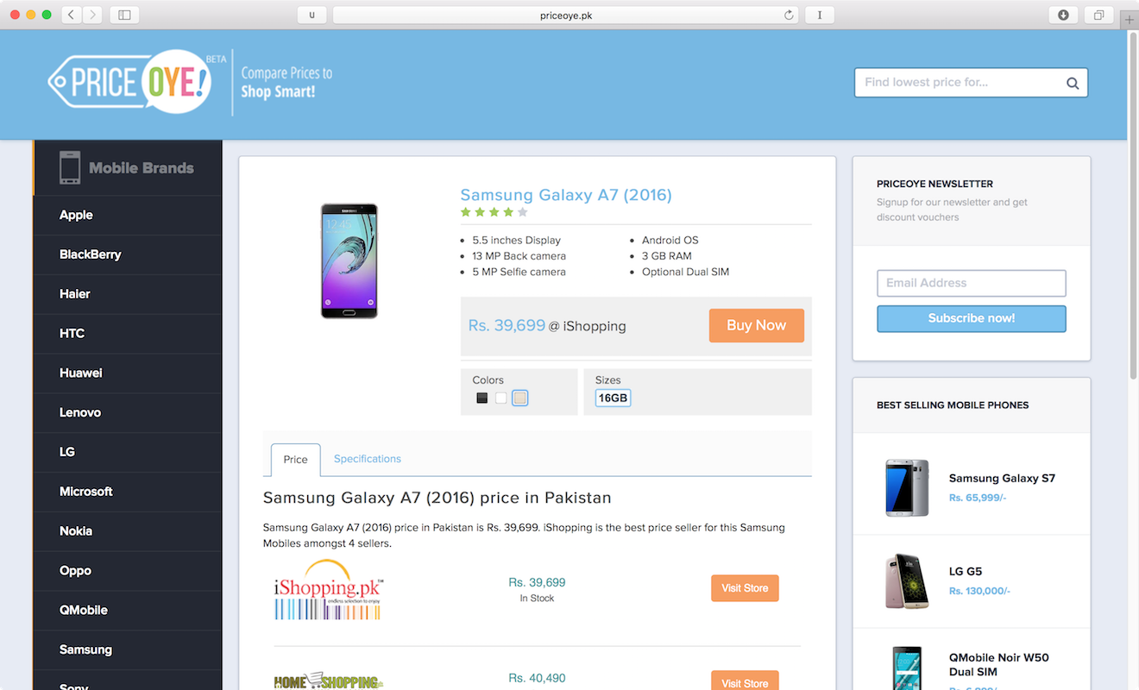Switch to the Specifications tab
Viewport: 1139px width, 690px height.
coord(368,459)
